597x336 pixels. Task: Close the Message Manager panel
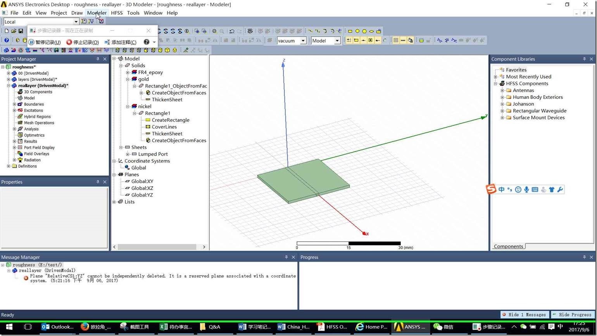coord(293,257)
